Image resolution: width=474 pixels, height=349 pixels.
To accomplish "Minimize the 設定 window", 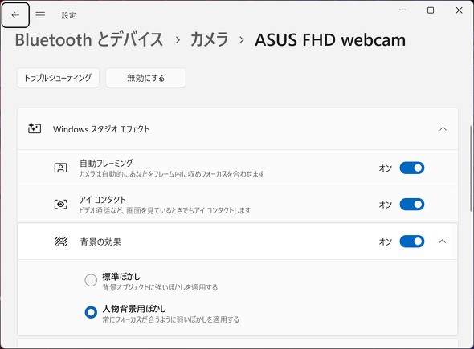I will point(402,10).
